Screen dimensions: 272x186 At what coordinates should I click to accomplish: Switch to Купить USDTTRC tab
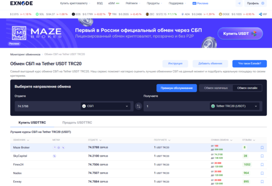click(x=32, y=123)
